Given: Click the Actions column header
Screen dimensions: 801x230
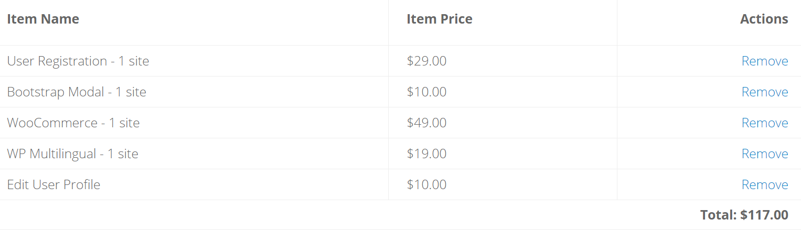Looking at the screenshot, I should [764, 19].
